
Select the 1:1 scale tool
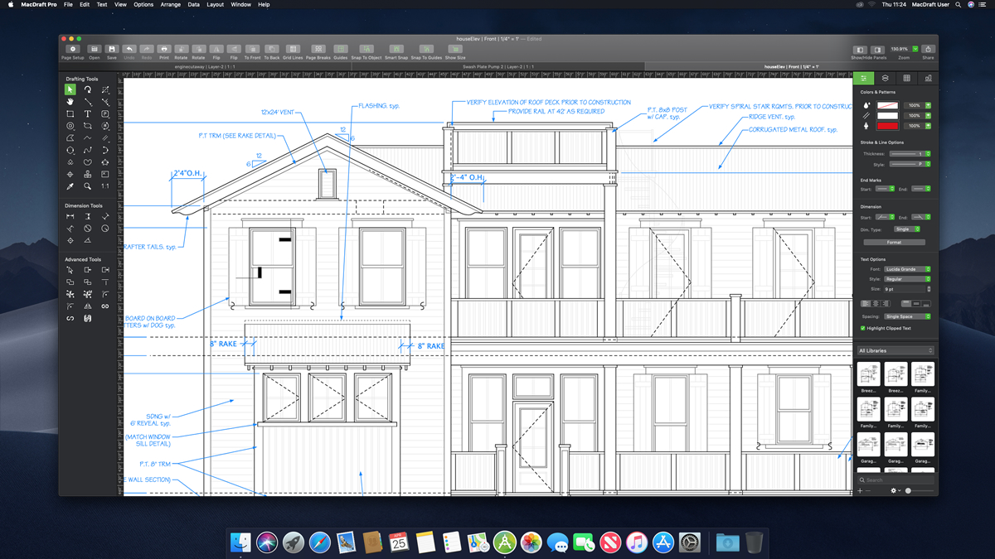pos(105,186)
